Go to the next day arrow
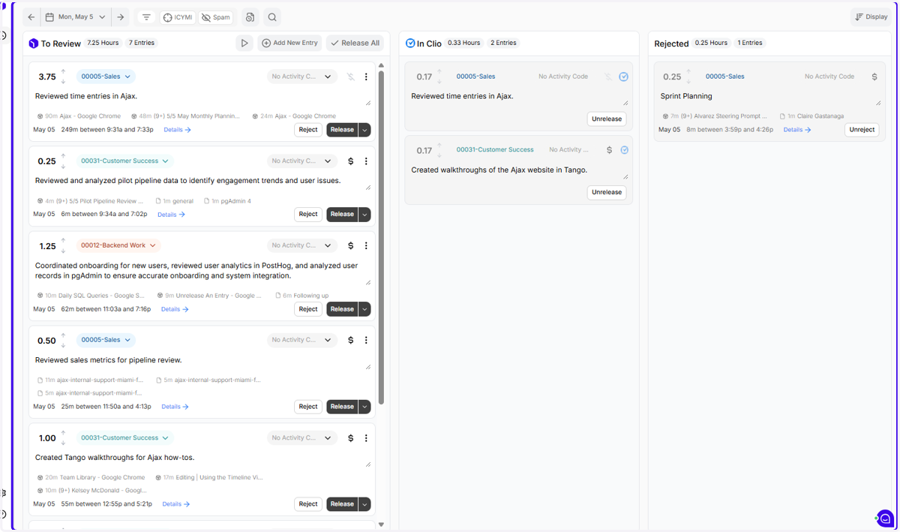The image size is (900, 532). click(x=121, y=17)
